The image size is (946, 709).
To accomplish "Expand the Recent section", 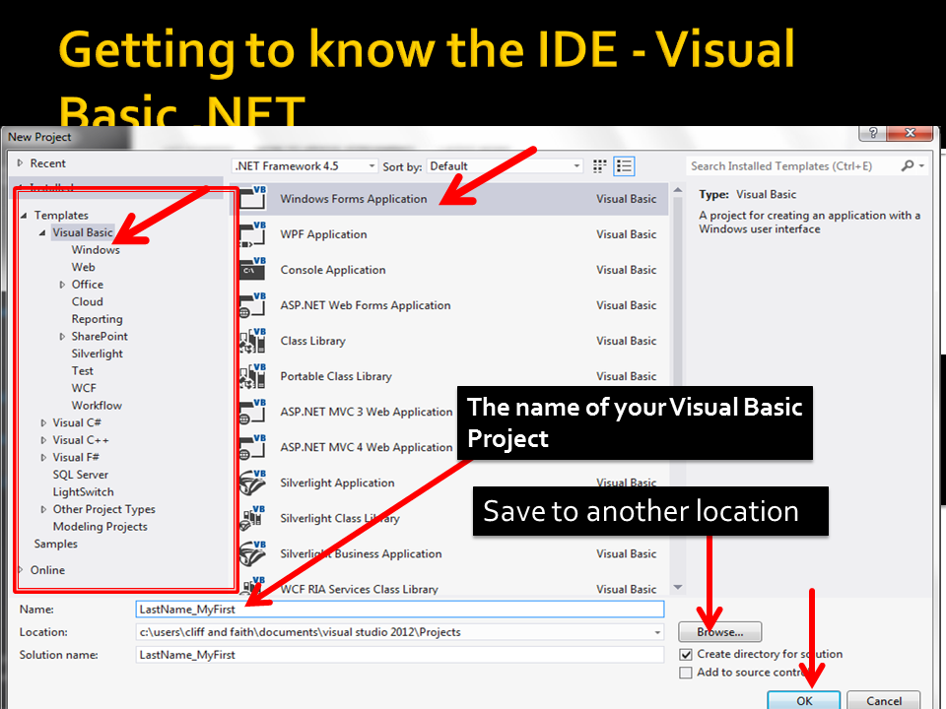I will [x=20, y=162].
